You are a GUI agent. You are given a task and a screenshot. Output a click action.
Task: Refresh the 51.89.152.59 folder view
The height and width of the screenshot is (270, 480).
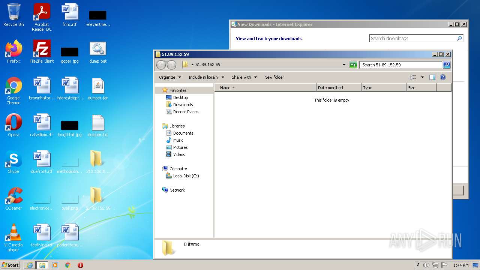353,65
